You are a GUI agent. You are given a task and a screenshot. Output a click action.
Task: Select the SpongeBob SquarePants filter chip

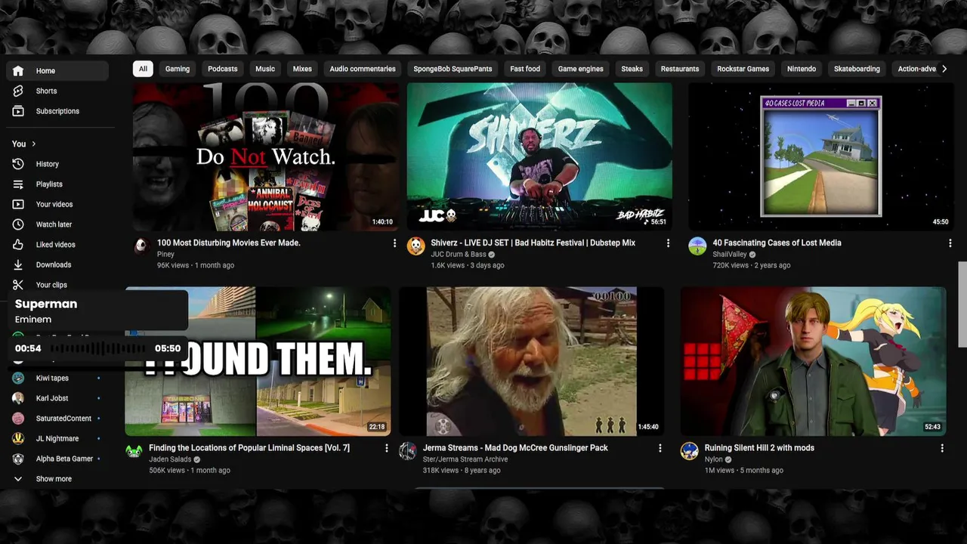tap(453, 69)
